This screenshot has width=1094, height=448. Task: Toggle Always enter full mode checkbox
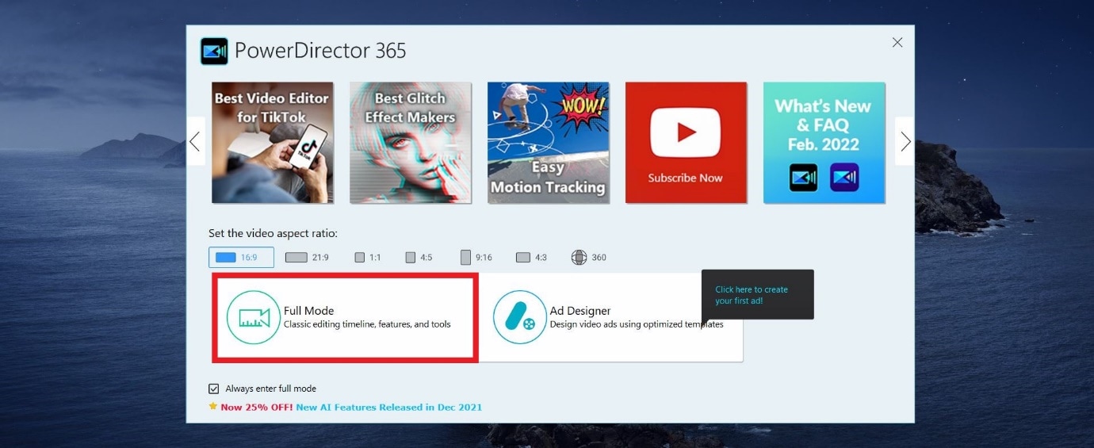click(x=213, y=389)
